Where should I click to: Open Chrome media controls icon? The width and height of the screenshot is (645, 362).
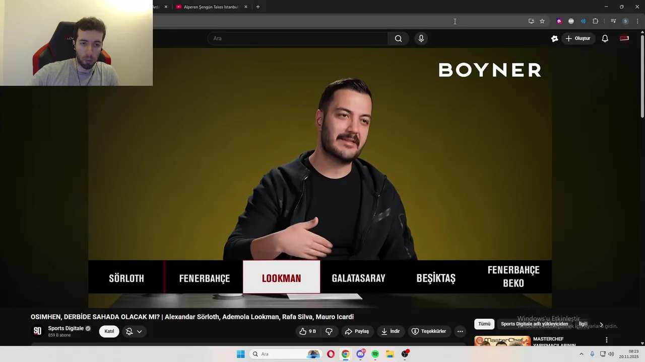[613, 21]
